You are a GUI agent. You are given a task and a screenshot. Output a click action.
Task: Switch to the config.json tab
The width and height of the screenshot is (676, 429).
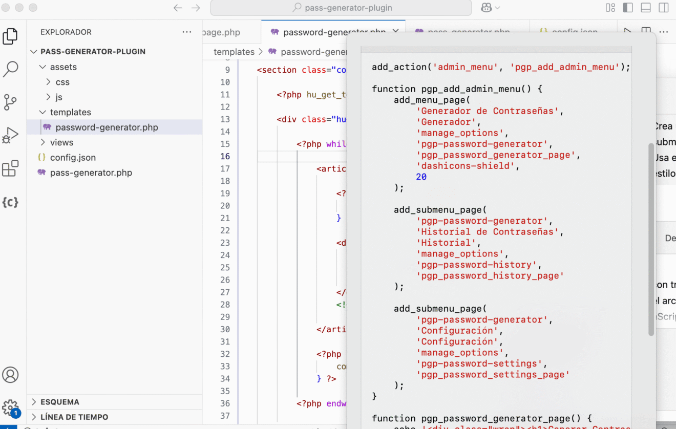[570, 32]
